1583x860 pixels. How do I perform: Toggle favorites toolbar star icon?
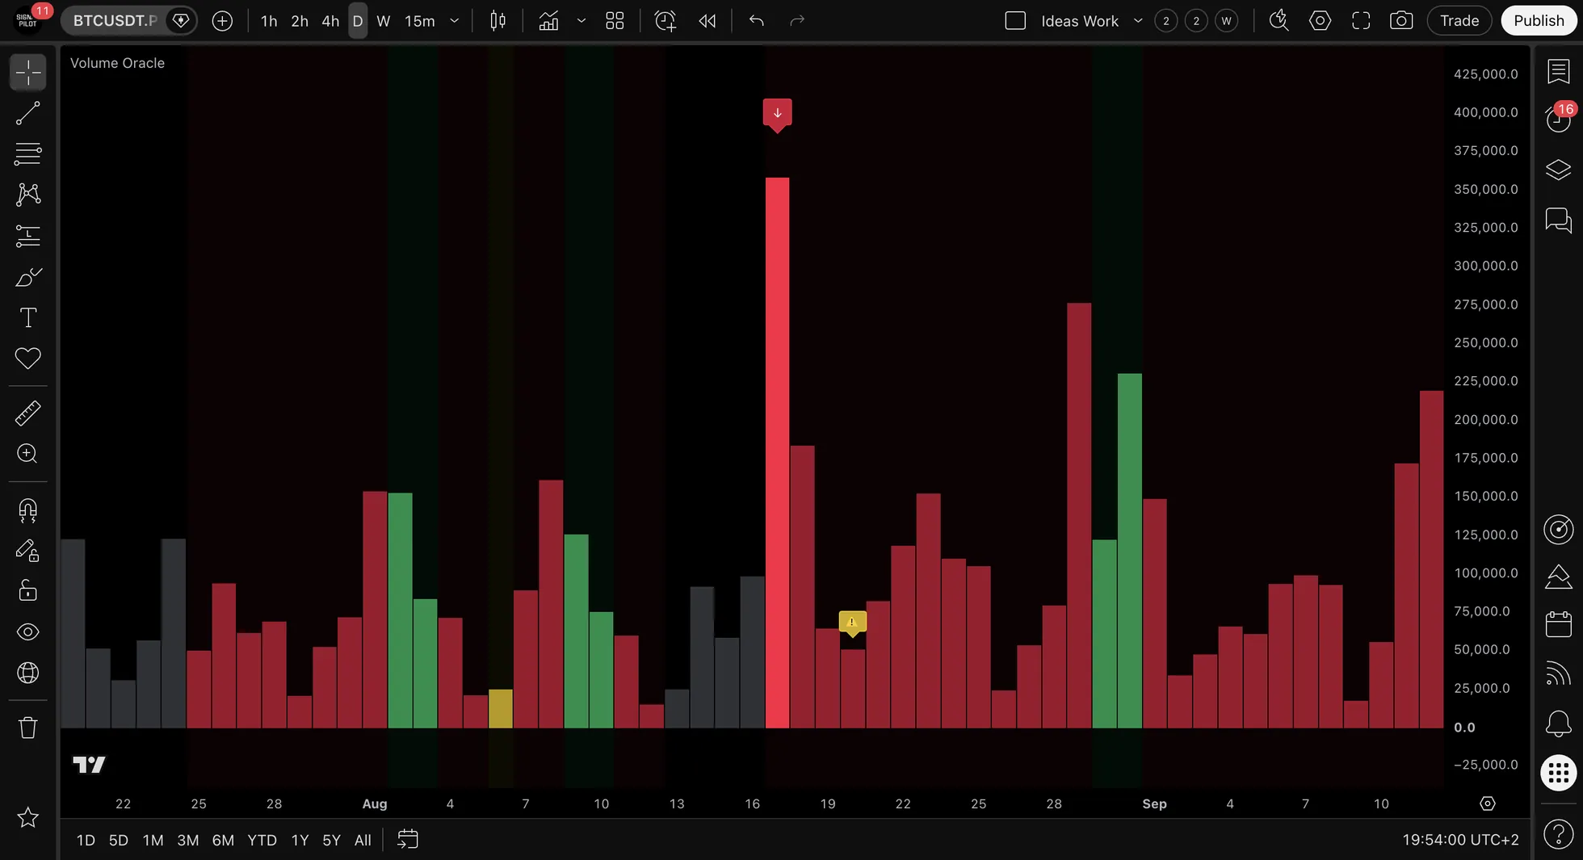pos(28,817)
